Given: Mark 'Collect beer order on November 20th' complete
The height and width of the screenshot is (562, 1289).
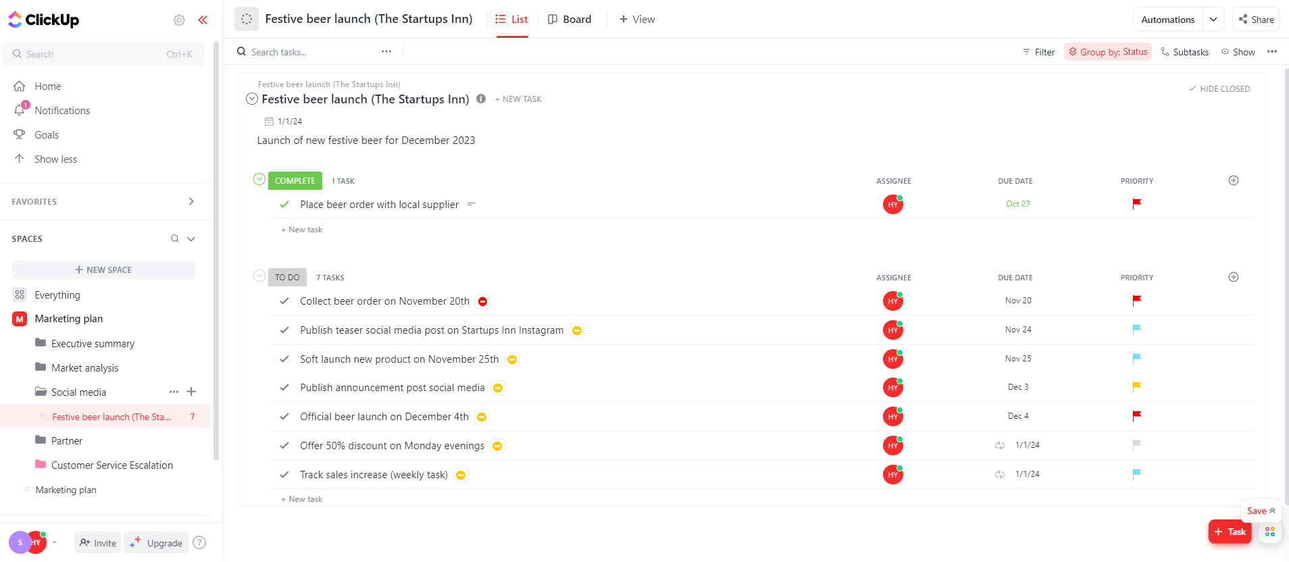Looking at the screenshot, I should pos(284,301).
